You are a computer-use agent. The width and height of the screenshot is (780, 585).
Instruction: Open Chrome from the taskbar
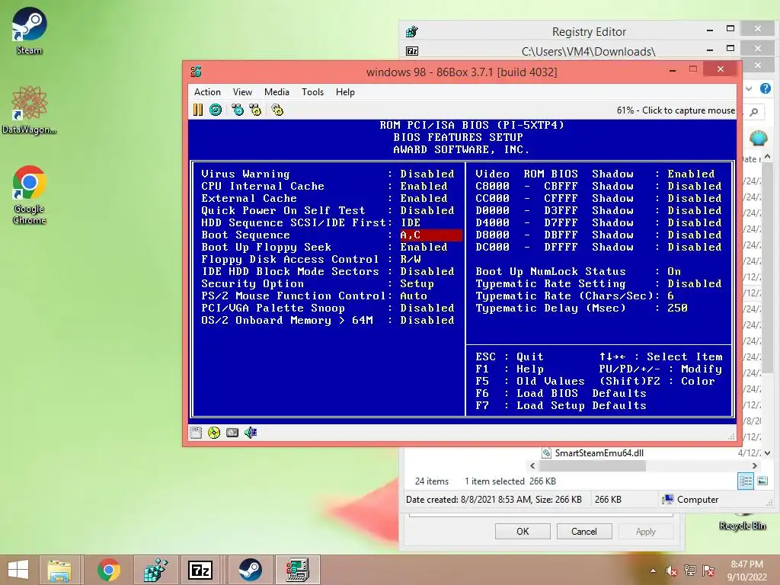[x=108, y=570]
